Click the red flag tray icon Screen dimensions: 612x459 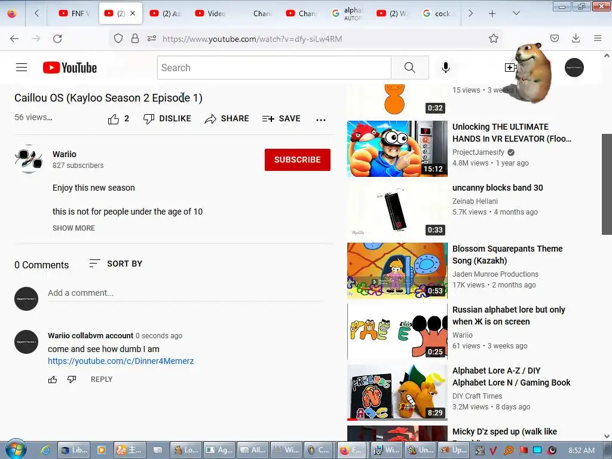(523, 450)
